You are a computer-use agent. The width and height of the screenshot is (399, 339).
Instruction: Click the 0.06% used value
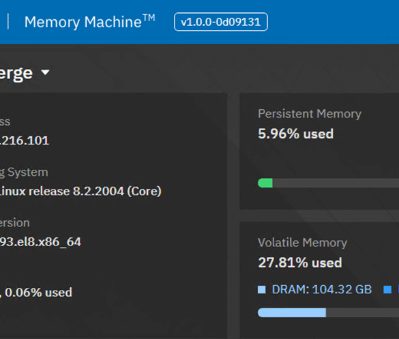pos(38,292)
